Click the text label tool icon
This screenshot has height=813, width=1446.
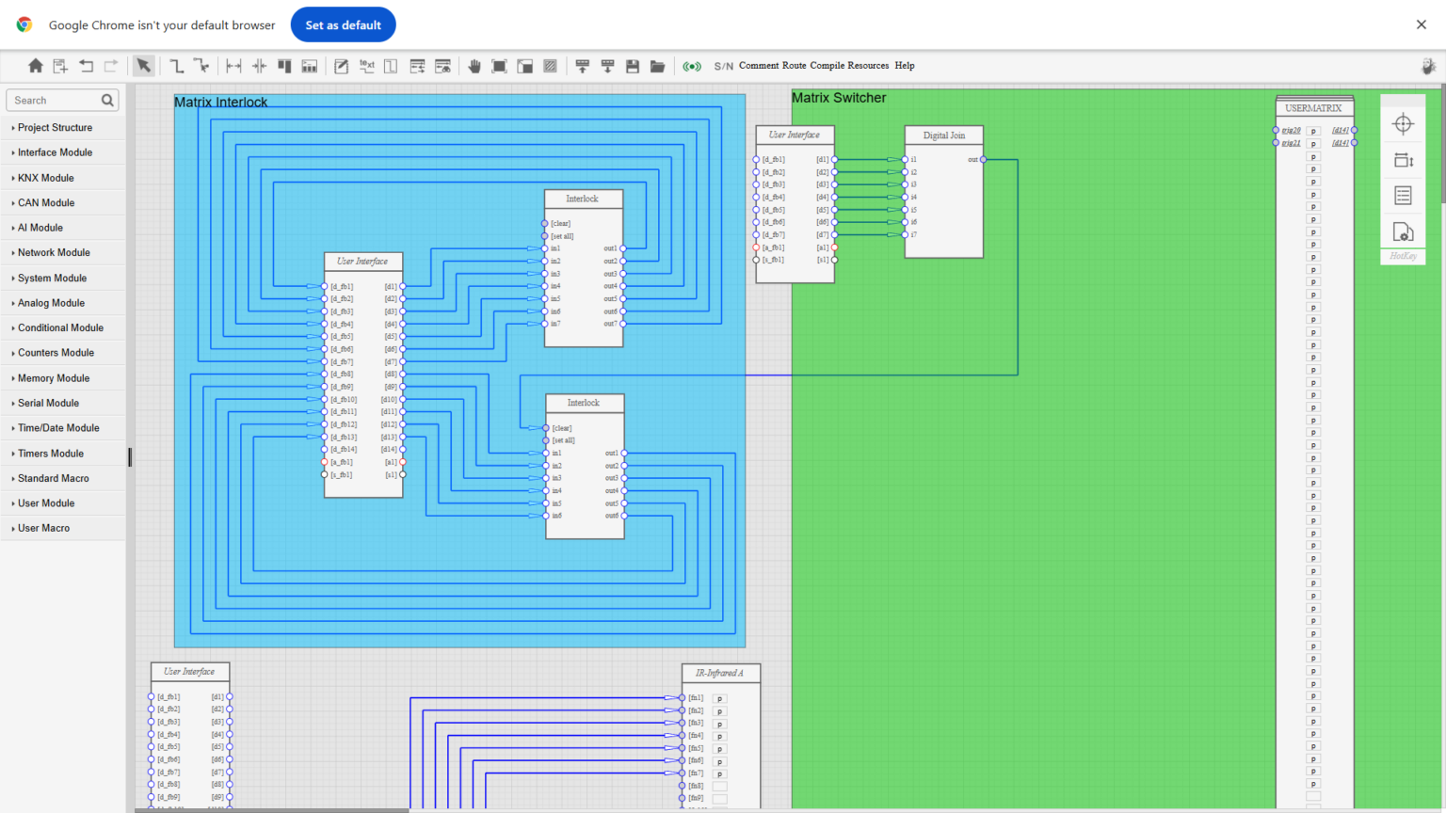pos(367,66)
